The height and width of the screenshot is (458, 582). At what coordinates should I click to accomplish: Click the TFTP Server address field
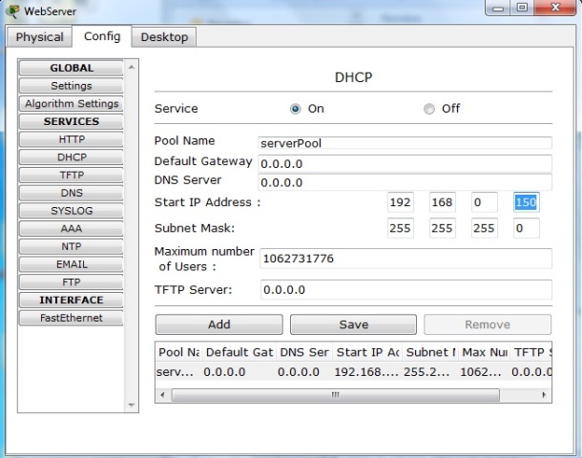(405, 290)
